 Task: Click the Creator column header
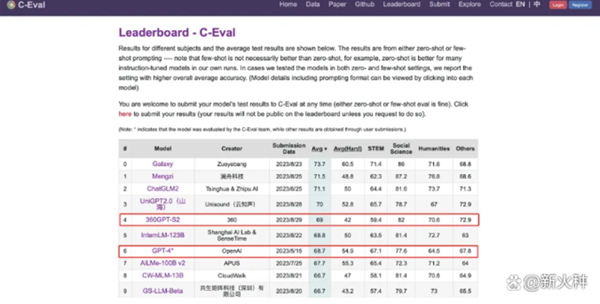tap(232, 149)
